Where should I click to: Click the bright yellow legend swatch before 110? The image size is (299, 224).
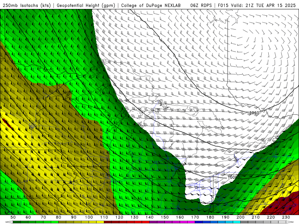coord(100,222)
